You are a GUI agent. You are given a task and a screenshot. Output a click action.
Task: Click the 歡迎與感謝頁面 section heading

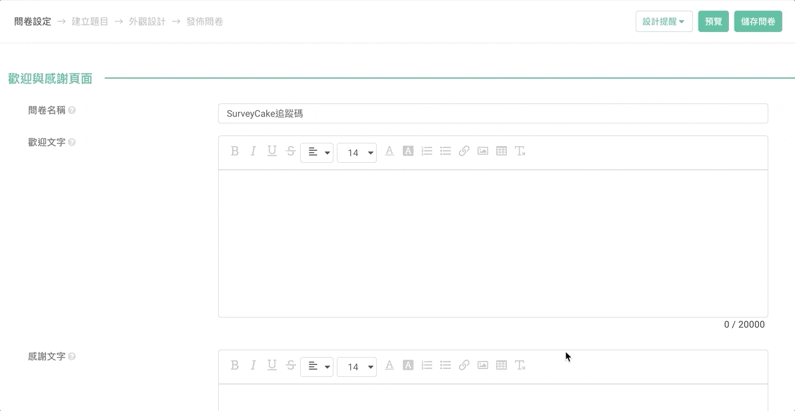pyautogui.click(x=50, y=79)
